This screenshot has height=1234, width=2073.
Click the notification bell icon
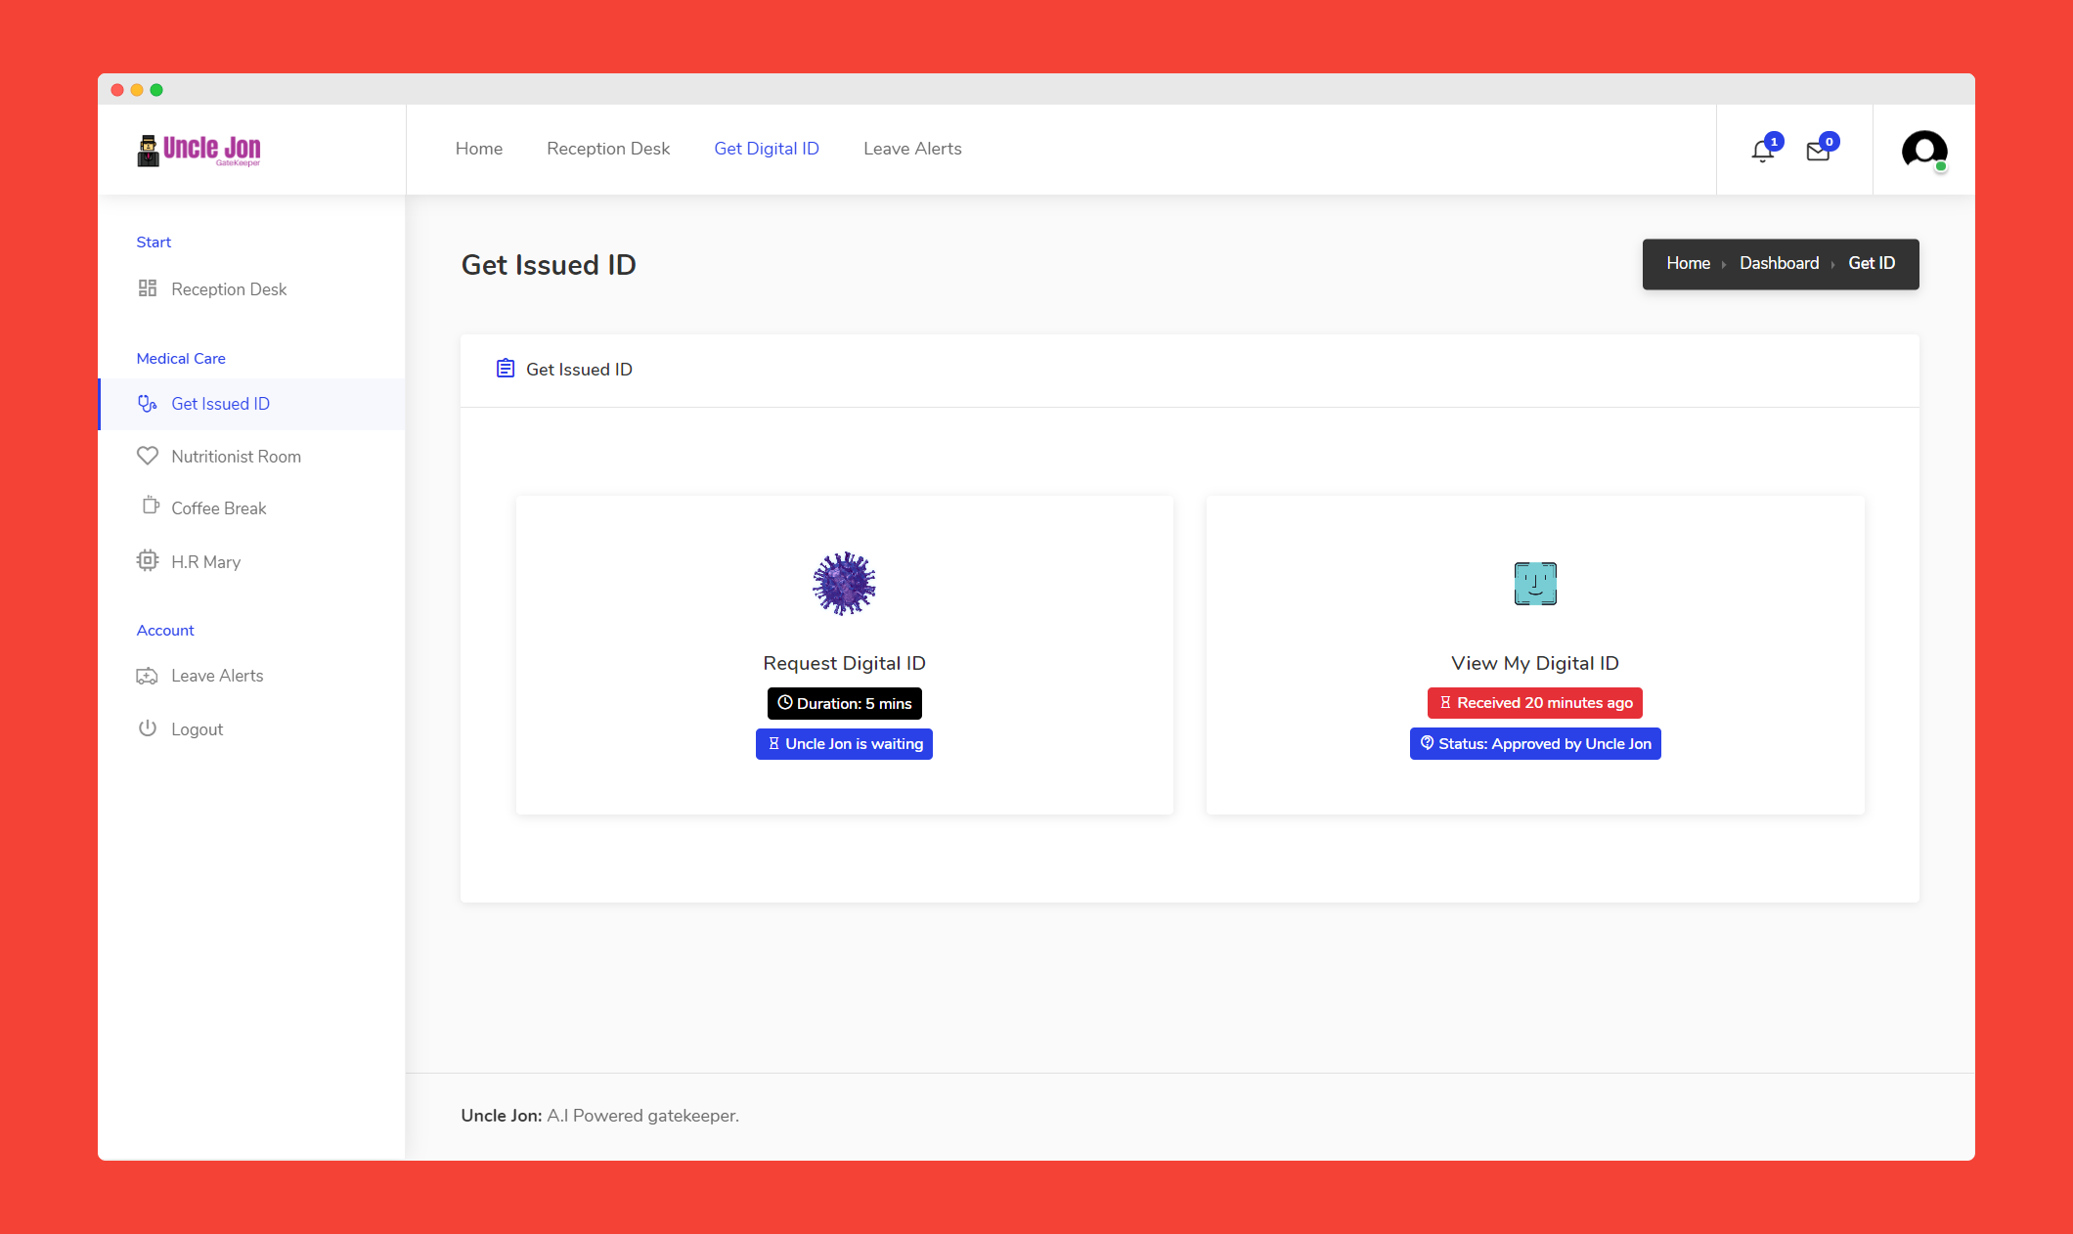click(x=1762, y=152)
